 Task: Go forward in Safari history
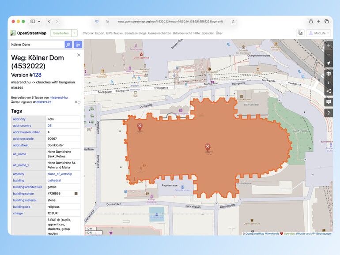point(57,22)
